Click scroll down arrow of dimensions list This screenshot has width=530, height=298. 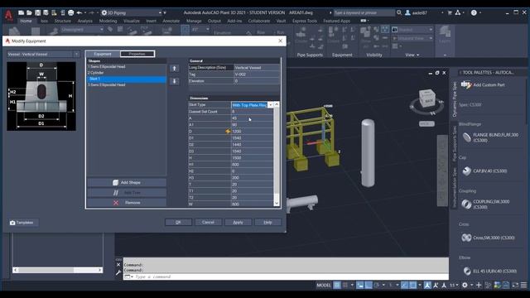pos(277,204)
